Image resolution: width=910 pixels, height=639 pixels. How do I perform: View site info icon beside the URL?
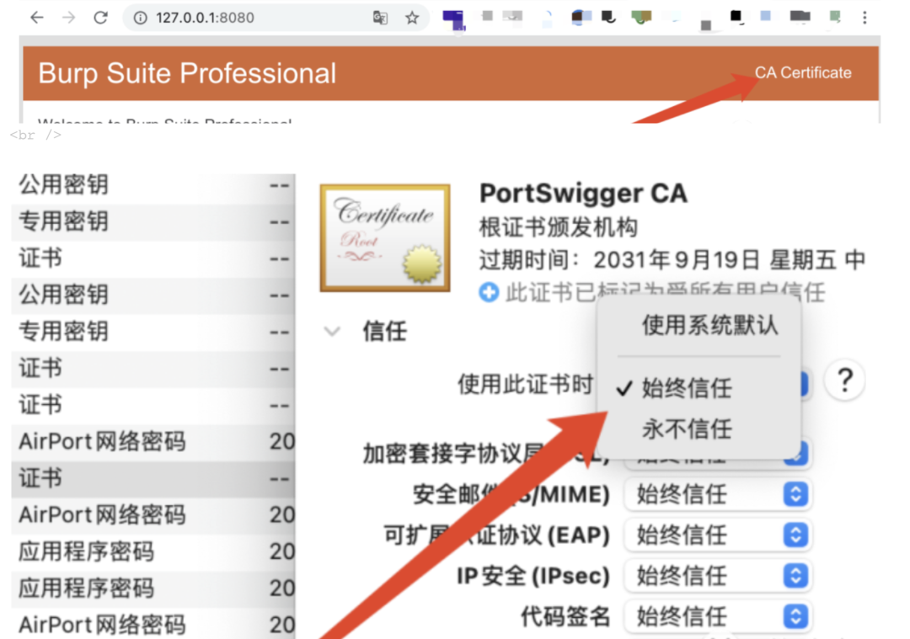click(x=141, y=18)
